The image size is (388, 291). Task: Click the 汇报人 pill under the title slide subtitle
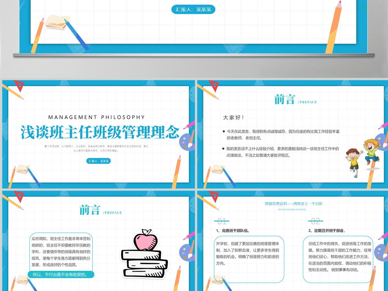98,161
